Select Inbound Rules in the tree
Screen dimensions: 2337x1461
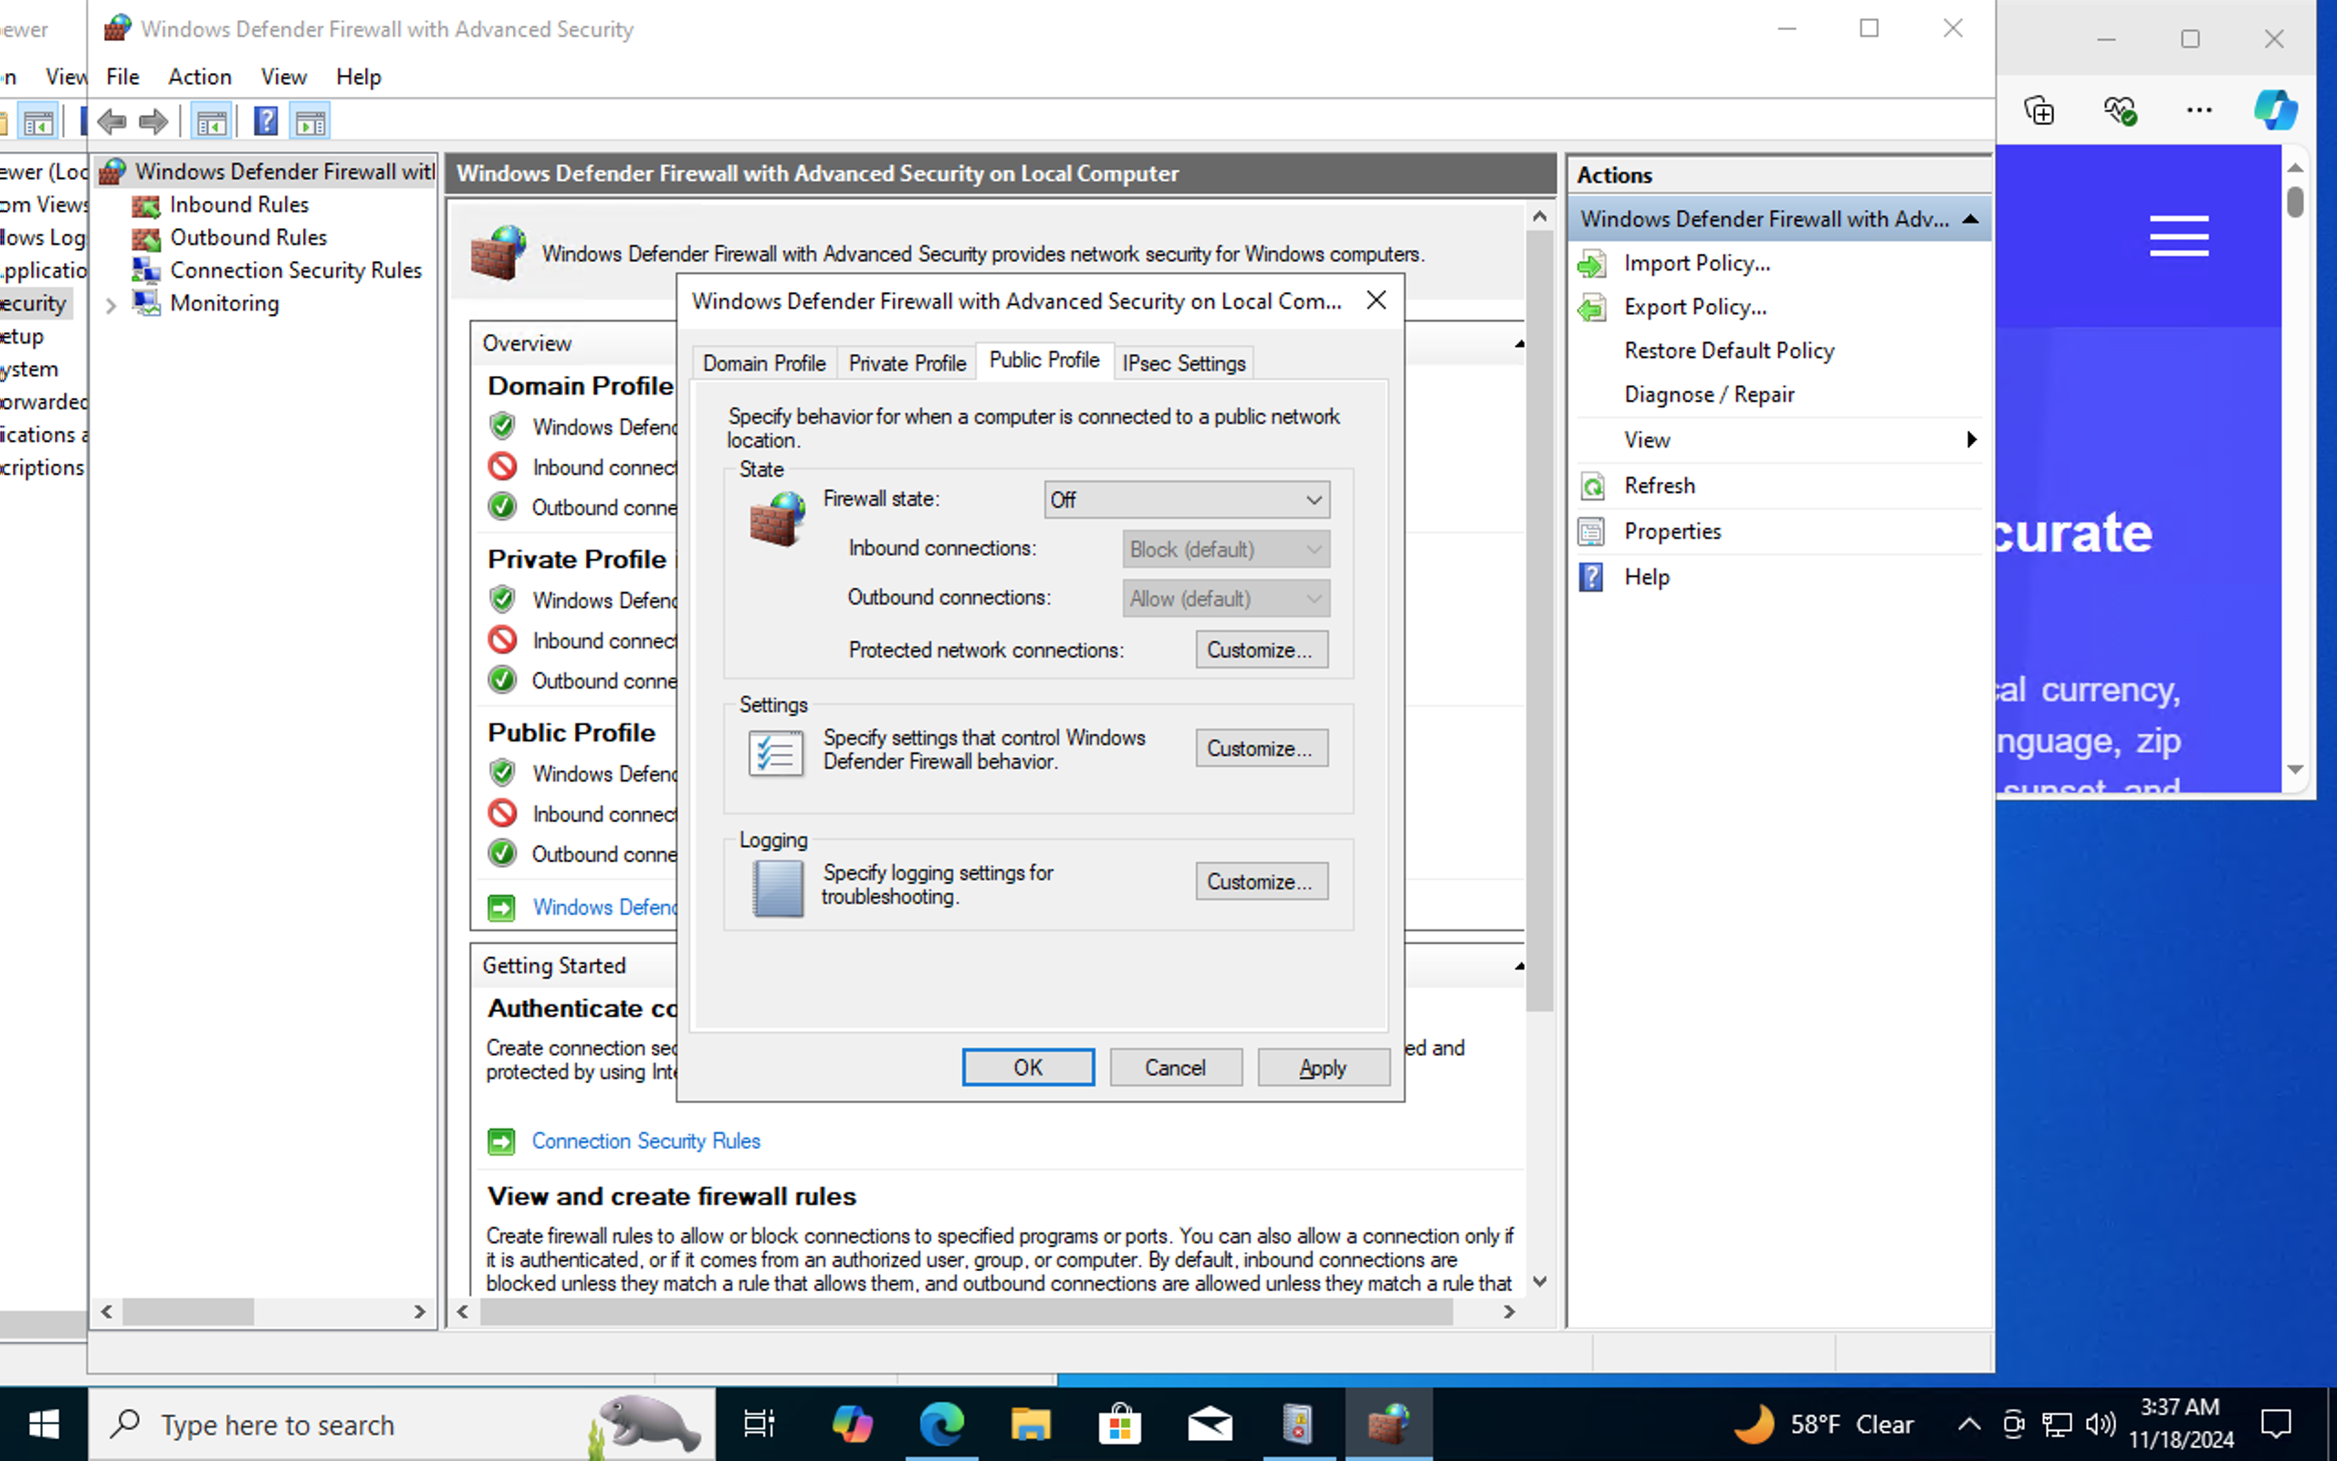point(237,205)
